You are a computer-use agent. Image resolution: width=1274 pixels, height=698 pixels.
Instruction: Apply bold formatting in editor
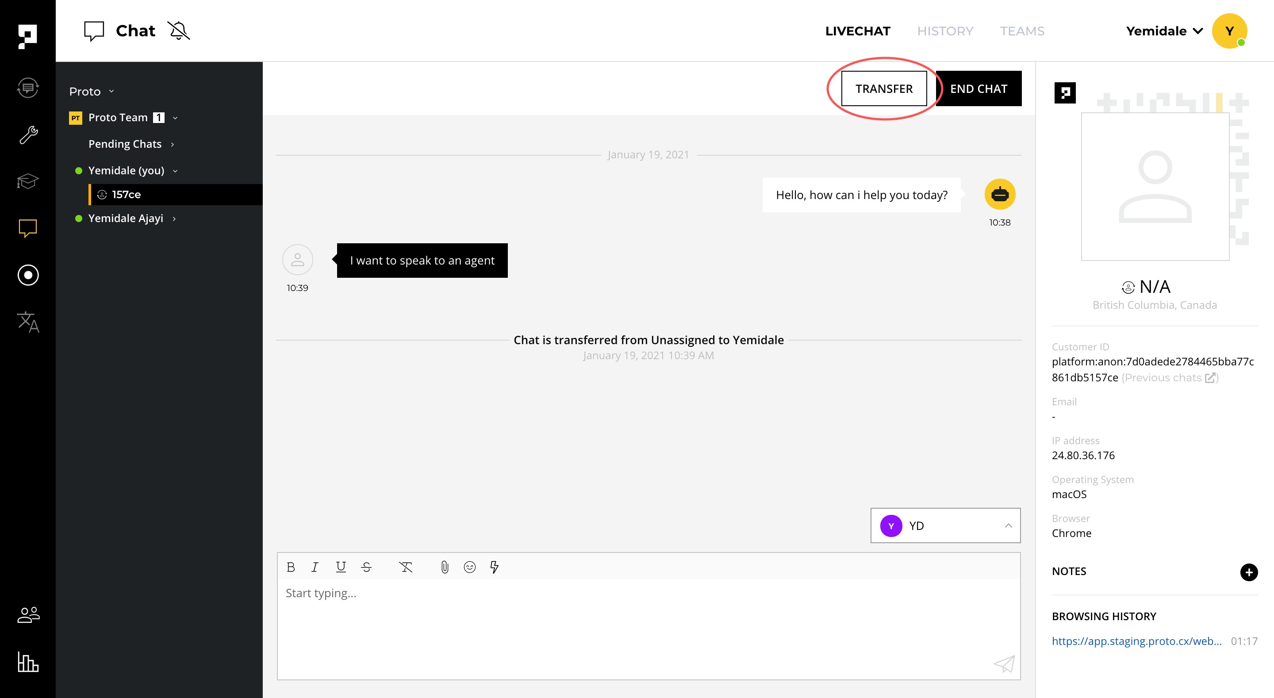coord(291,567)
